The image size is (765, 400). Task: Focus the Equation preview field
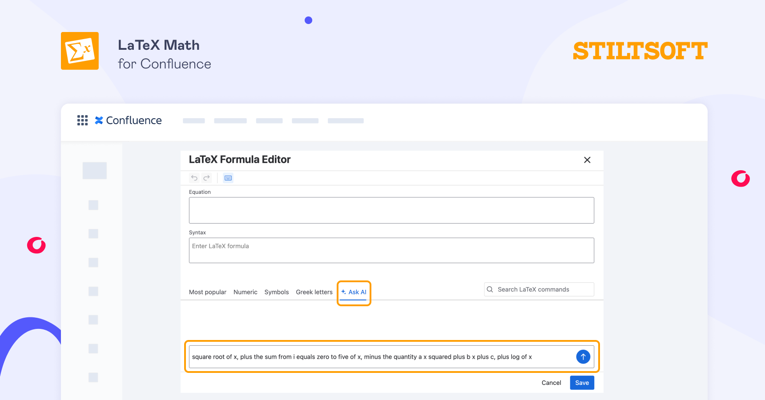pos(391,210)
